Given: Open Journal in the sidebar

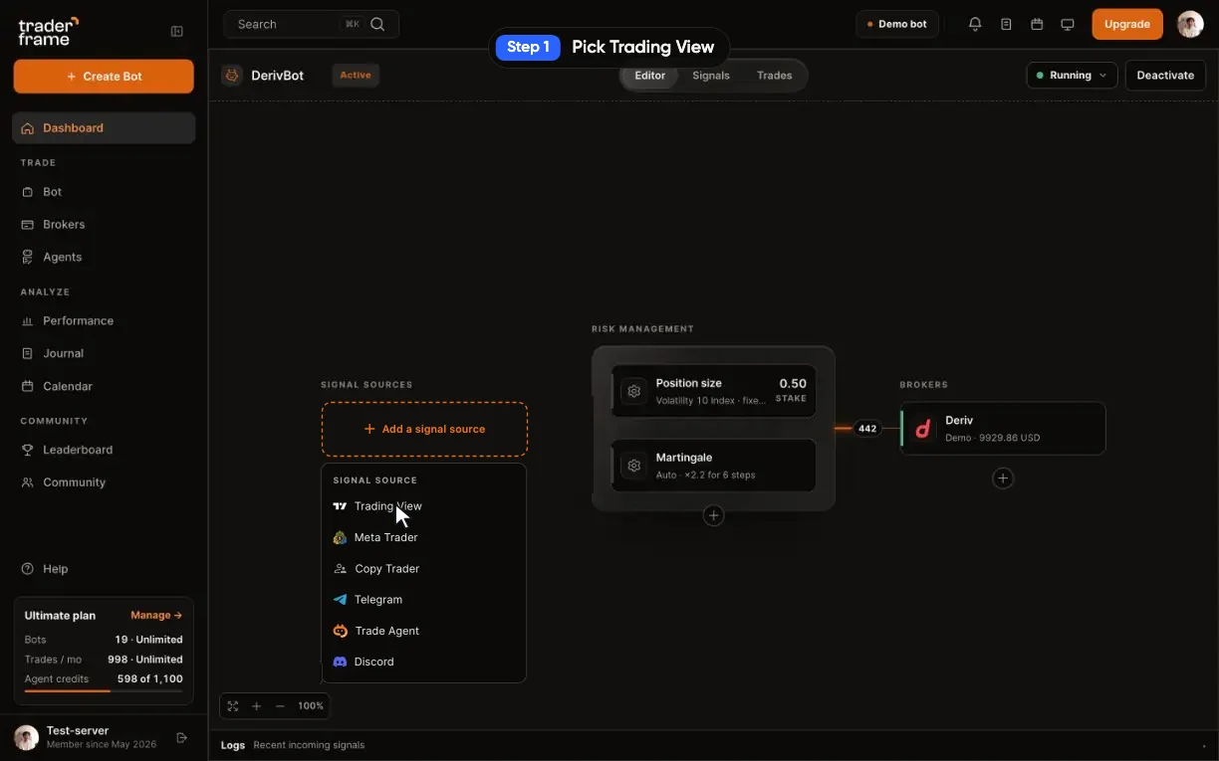Looking at the screenshot, I should 104,353.
